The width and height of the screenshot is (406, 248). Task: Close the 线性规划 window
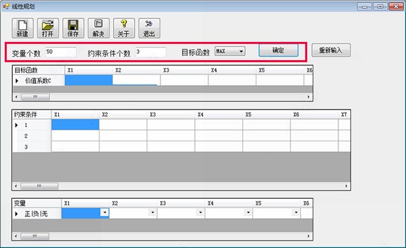[396, 6]
